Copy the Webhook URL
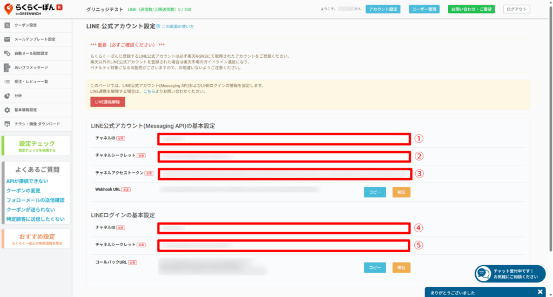 point(375,192)
